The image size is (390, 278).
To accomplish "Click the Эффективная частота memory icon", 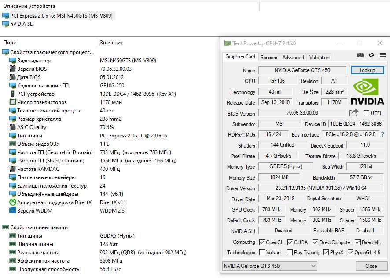I will click(x=12, y=260).
